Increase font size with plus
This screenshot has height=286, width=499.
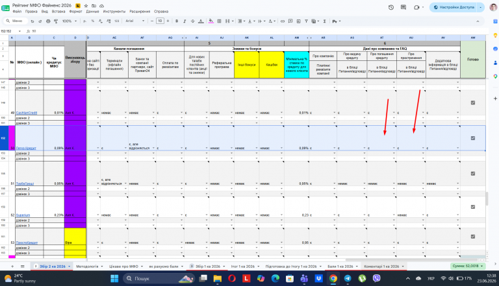click(168, 21)
